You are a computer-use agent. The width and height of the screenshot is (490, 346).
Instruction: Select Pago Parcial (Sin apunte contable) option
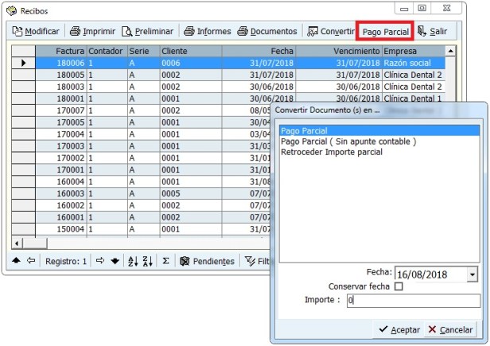(348, 142)
